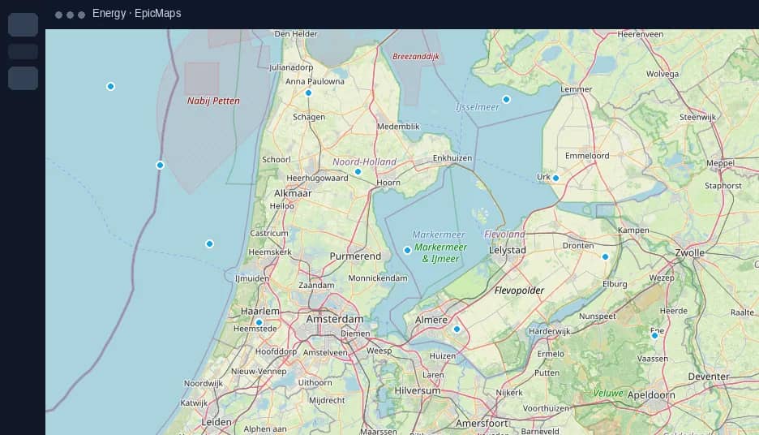Open the third sidebar button block
This screenshot has height=435, width=759.
tap(23, 78)
